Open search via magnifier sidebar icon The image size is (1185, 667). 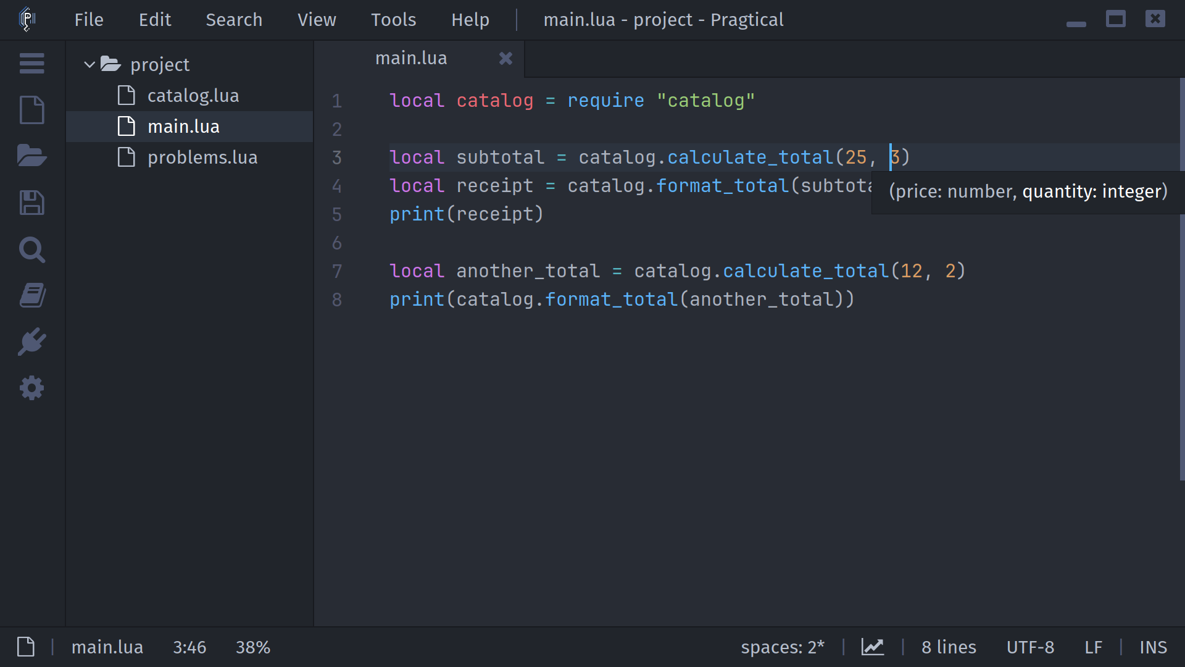coord(31,250)
